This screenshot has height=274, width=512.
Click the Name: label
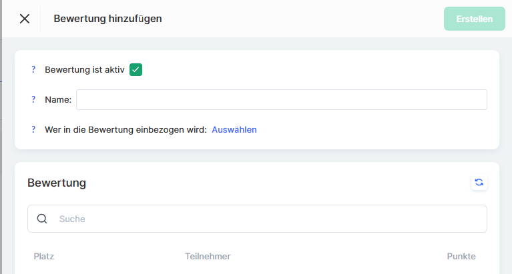(x=58, y=99)
